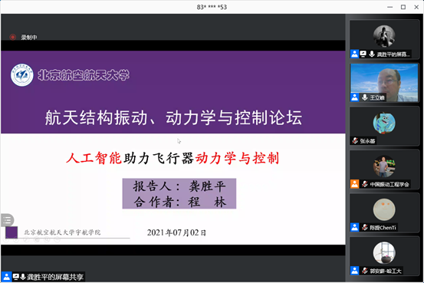Select the 中国振动工程学会 participant avatar
The width and height of the screenshot is (424, 283).
tap(384, 166)
